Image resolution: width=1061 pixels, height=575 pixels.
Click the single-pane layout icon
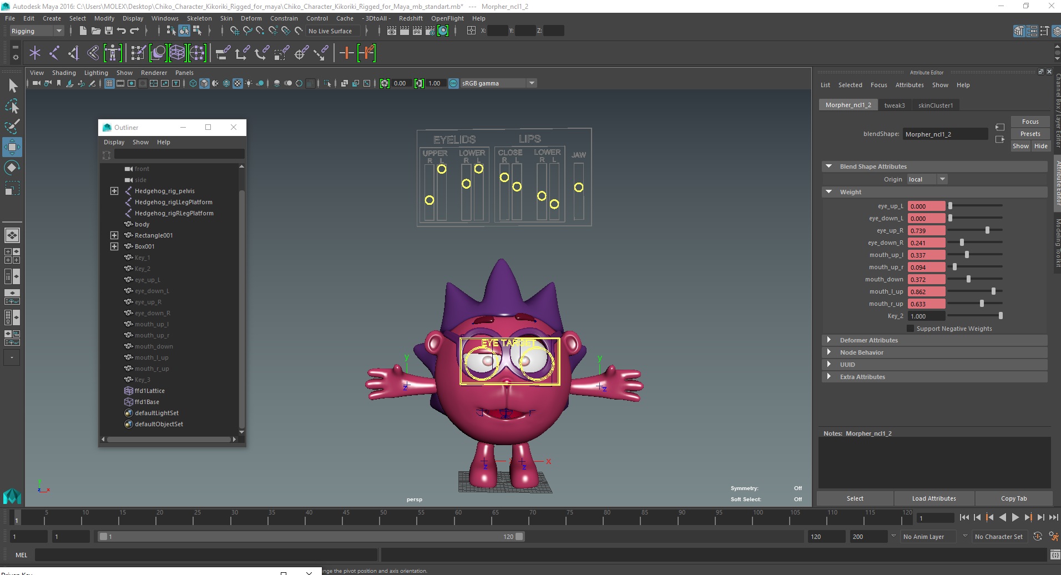click(12, 235)
